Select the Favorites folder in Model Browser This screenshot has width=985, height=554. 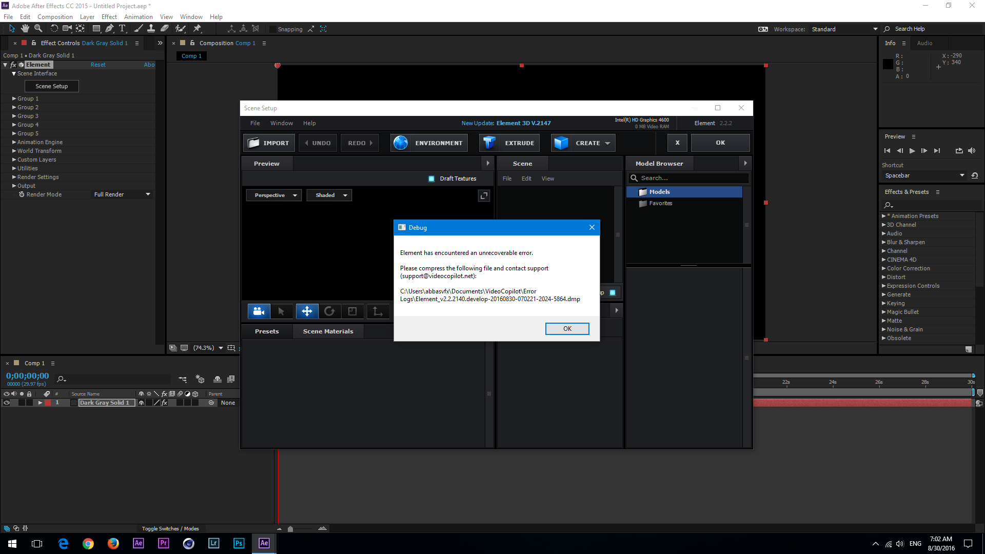coord(661,204)
